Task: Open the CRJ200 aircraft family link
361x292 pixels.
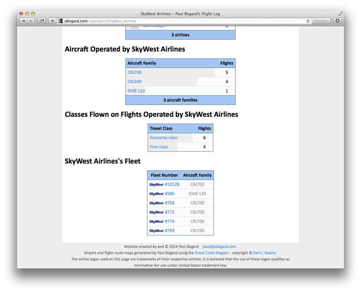Action: pos(134,81)
